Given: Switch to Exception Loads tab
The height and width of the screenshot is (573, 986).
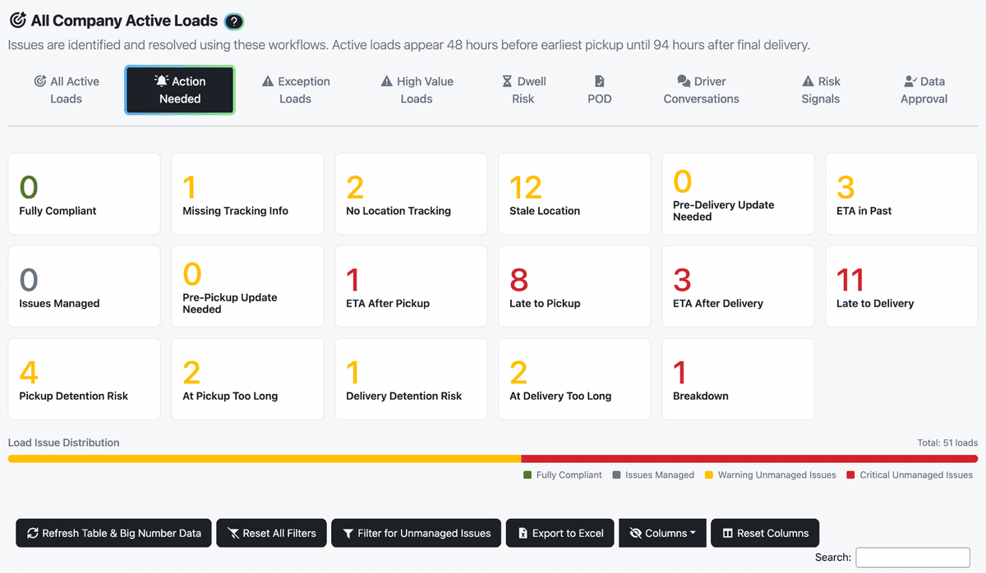Looking at the screenshot, I should coord(296,90).
